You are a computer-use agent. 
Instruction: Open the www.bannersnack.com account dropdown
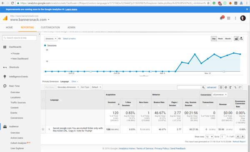pos(30,20)
